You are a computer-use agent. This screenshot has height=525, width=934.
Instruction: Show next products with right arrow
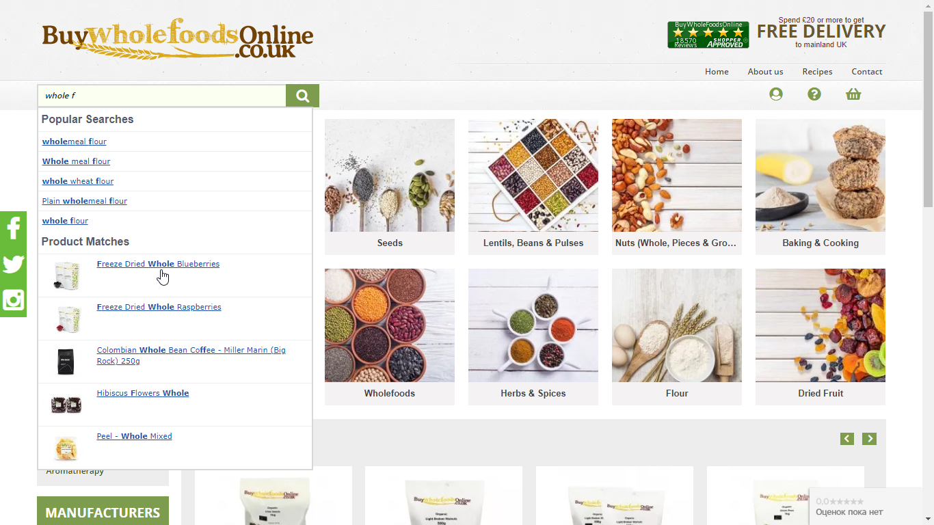[x=869, y=439]
